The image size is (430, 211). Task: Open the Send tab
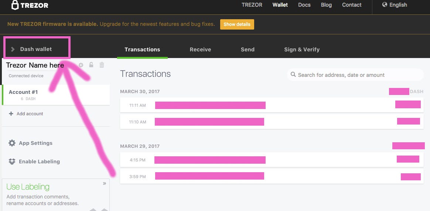[248, 50]
